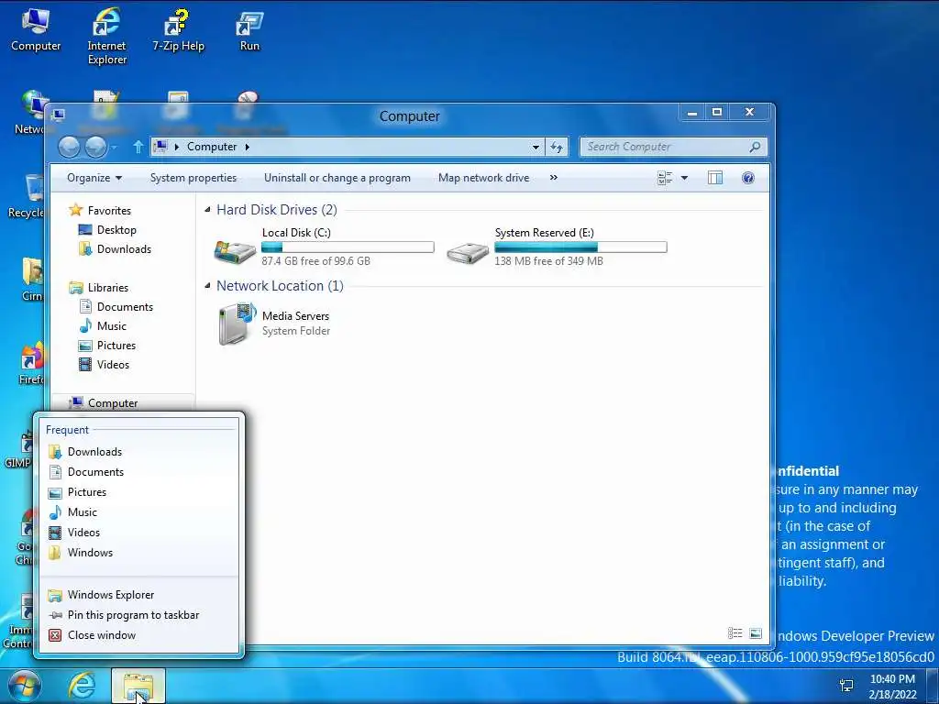Show the toolbar overflow chevron commands
Image resolution: width=939 pixels, height=704 pixels.
(553, 178)
